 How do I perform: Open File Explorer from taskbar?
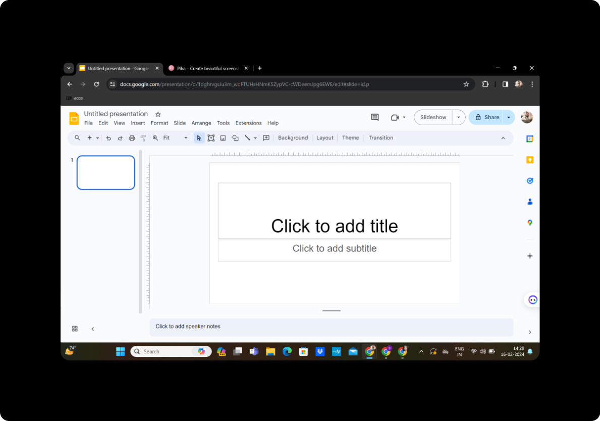coord(270,351)
